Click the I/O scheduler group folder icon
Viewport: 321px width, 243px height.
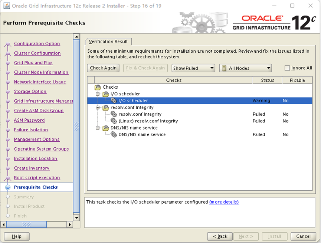click(x=106, y=94)
